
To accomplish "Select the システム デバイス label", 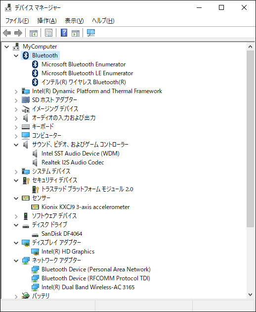I will 51,171.
